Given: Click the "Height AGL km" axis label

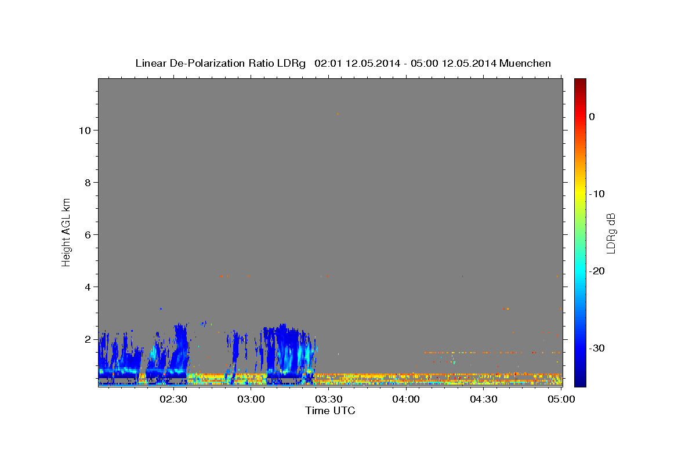Looking at the screenshot, I should [x=67, y=231].
